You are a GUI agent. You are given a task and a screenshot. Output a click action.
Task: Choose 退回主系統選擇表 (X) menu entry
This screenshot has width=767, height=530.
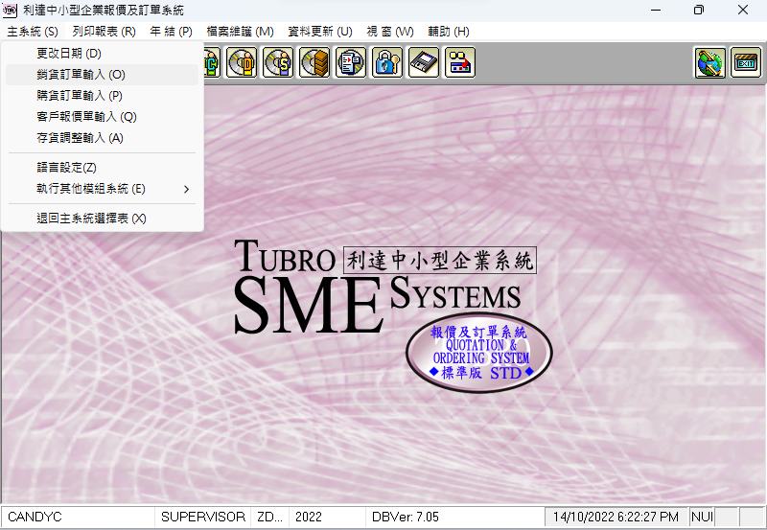click(103, 219)
